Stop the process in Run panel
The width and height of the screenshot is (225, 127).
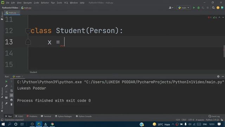pyautogui.click(x=6, y=92)
